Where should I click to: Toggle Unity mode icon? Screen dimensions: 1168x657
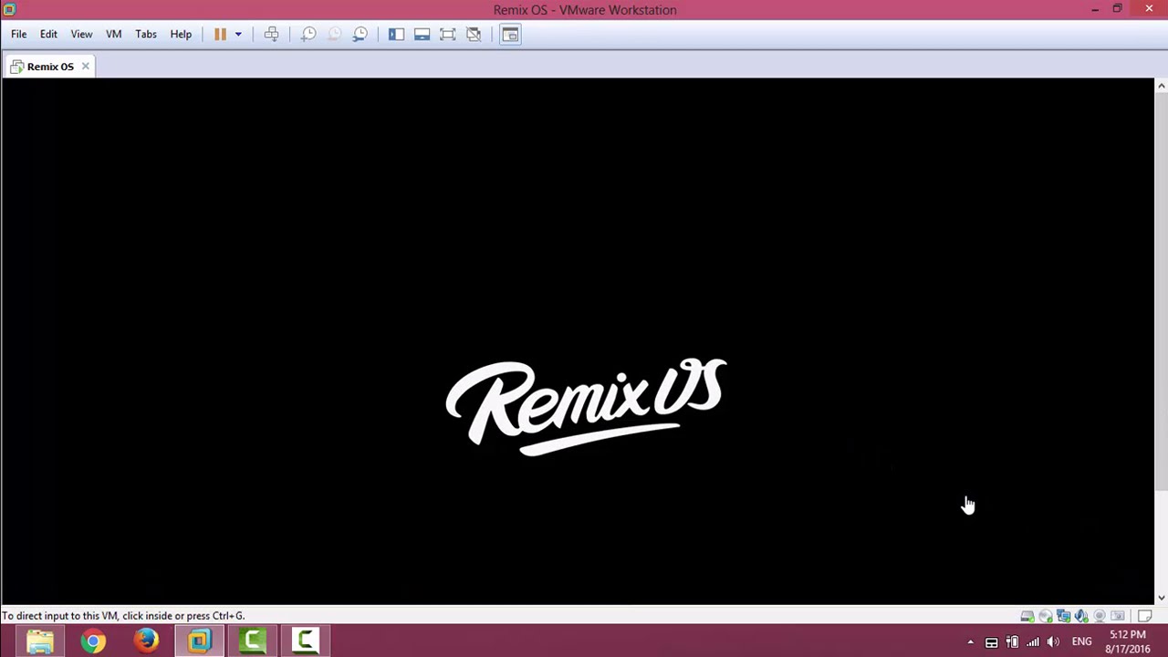coord(474,34)
